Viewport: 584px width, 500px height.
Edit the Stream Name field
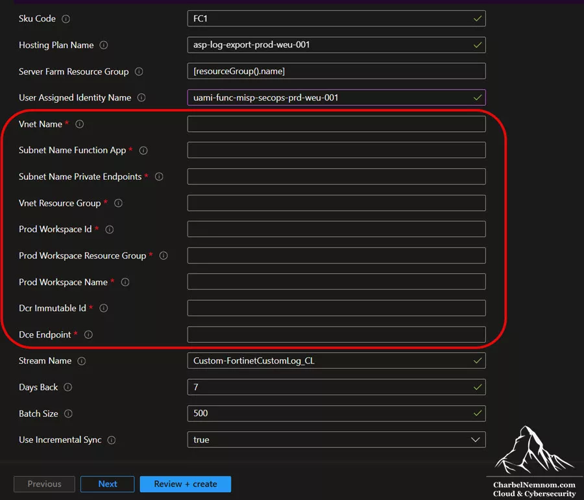(x=336, y=360)
